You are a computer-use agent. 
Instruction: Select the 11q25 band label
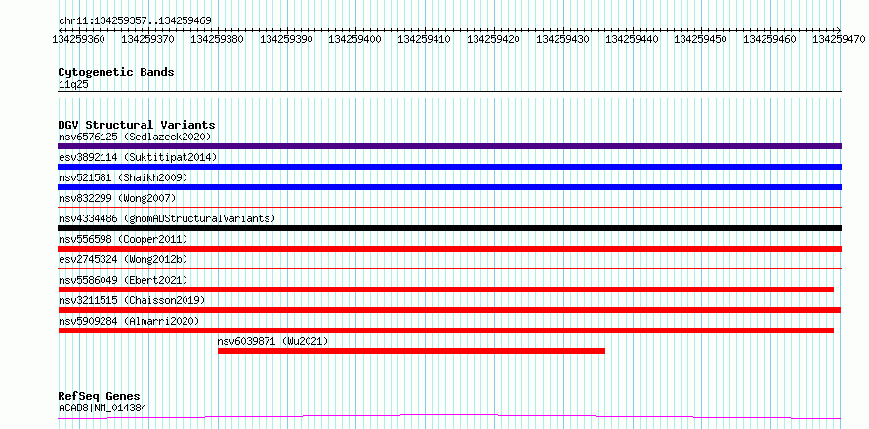[73, 85]
